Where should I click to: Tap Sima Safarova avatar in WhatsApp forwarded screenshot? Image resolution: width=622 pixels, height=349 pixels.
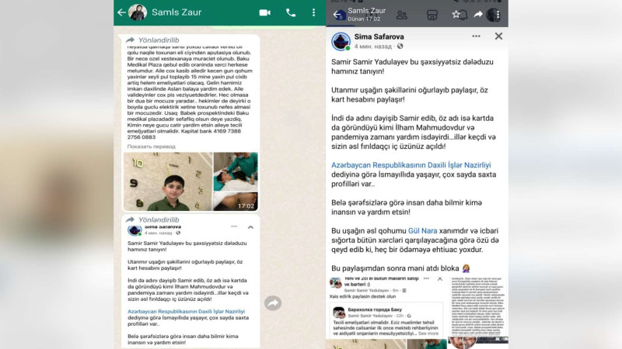pos(135,230)
